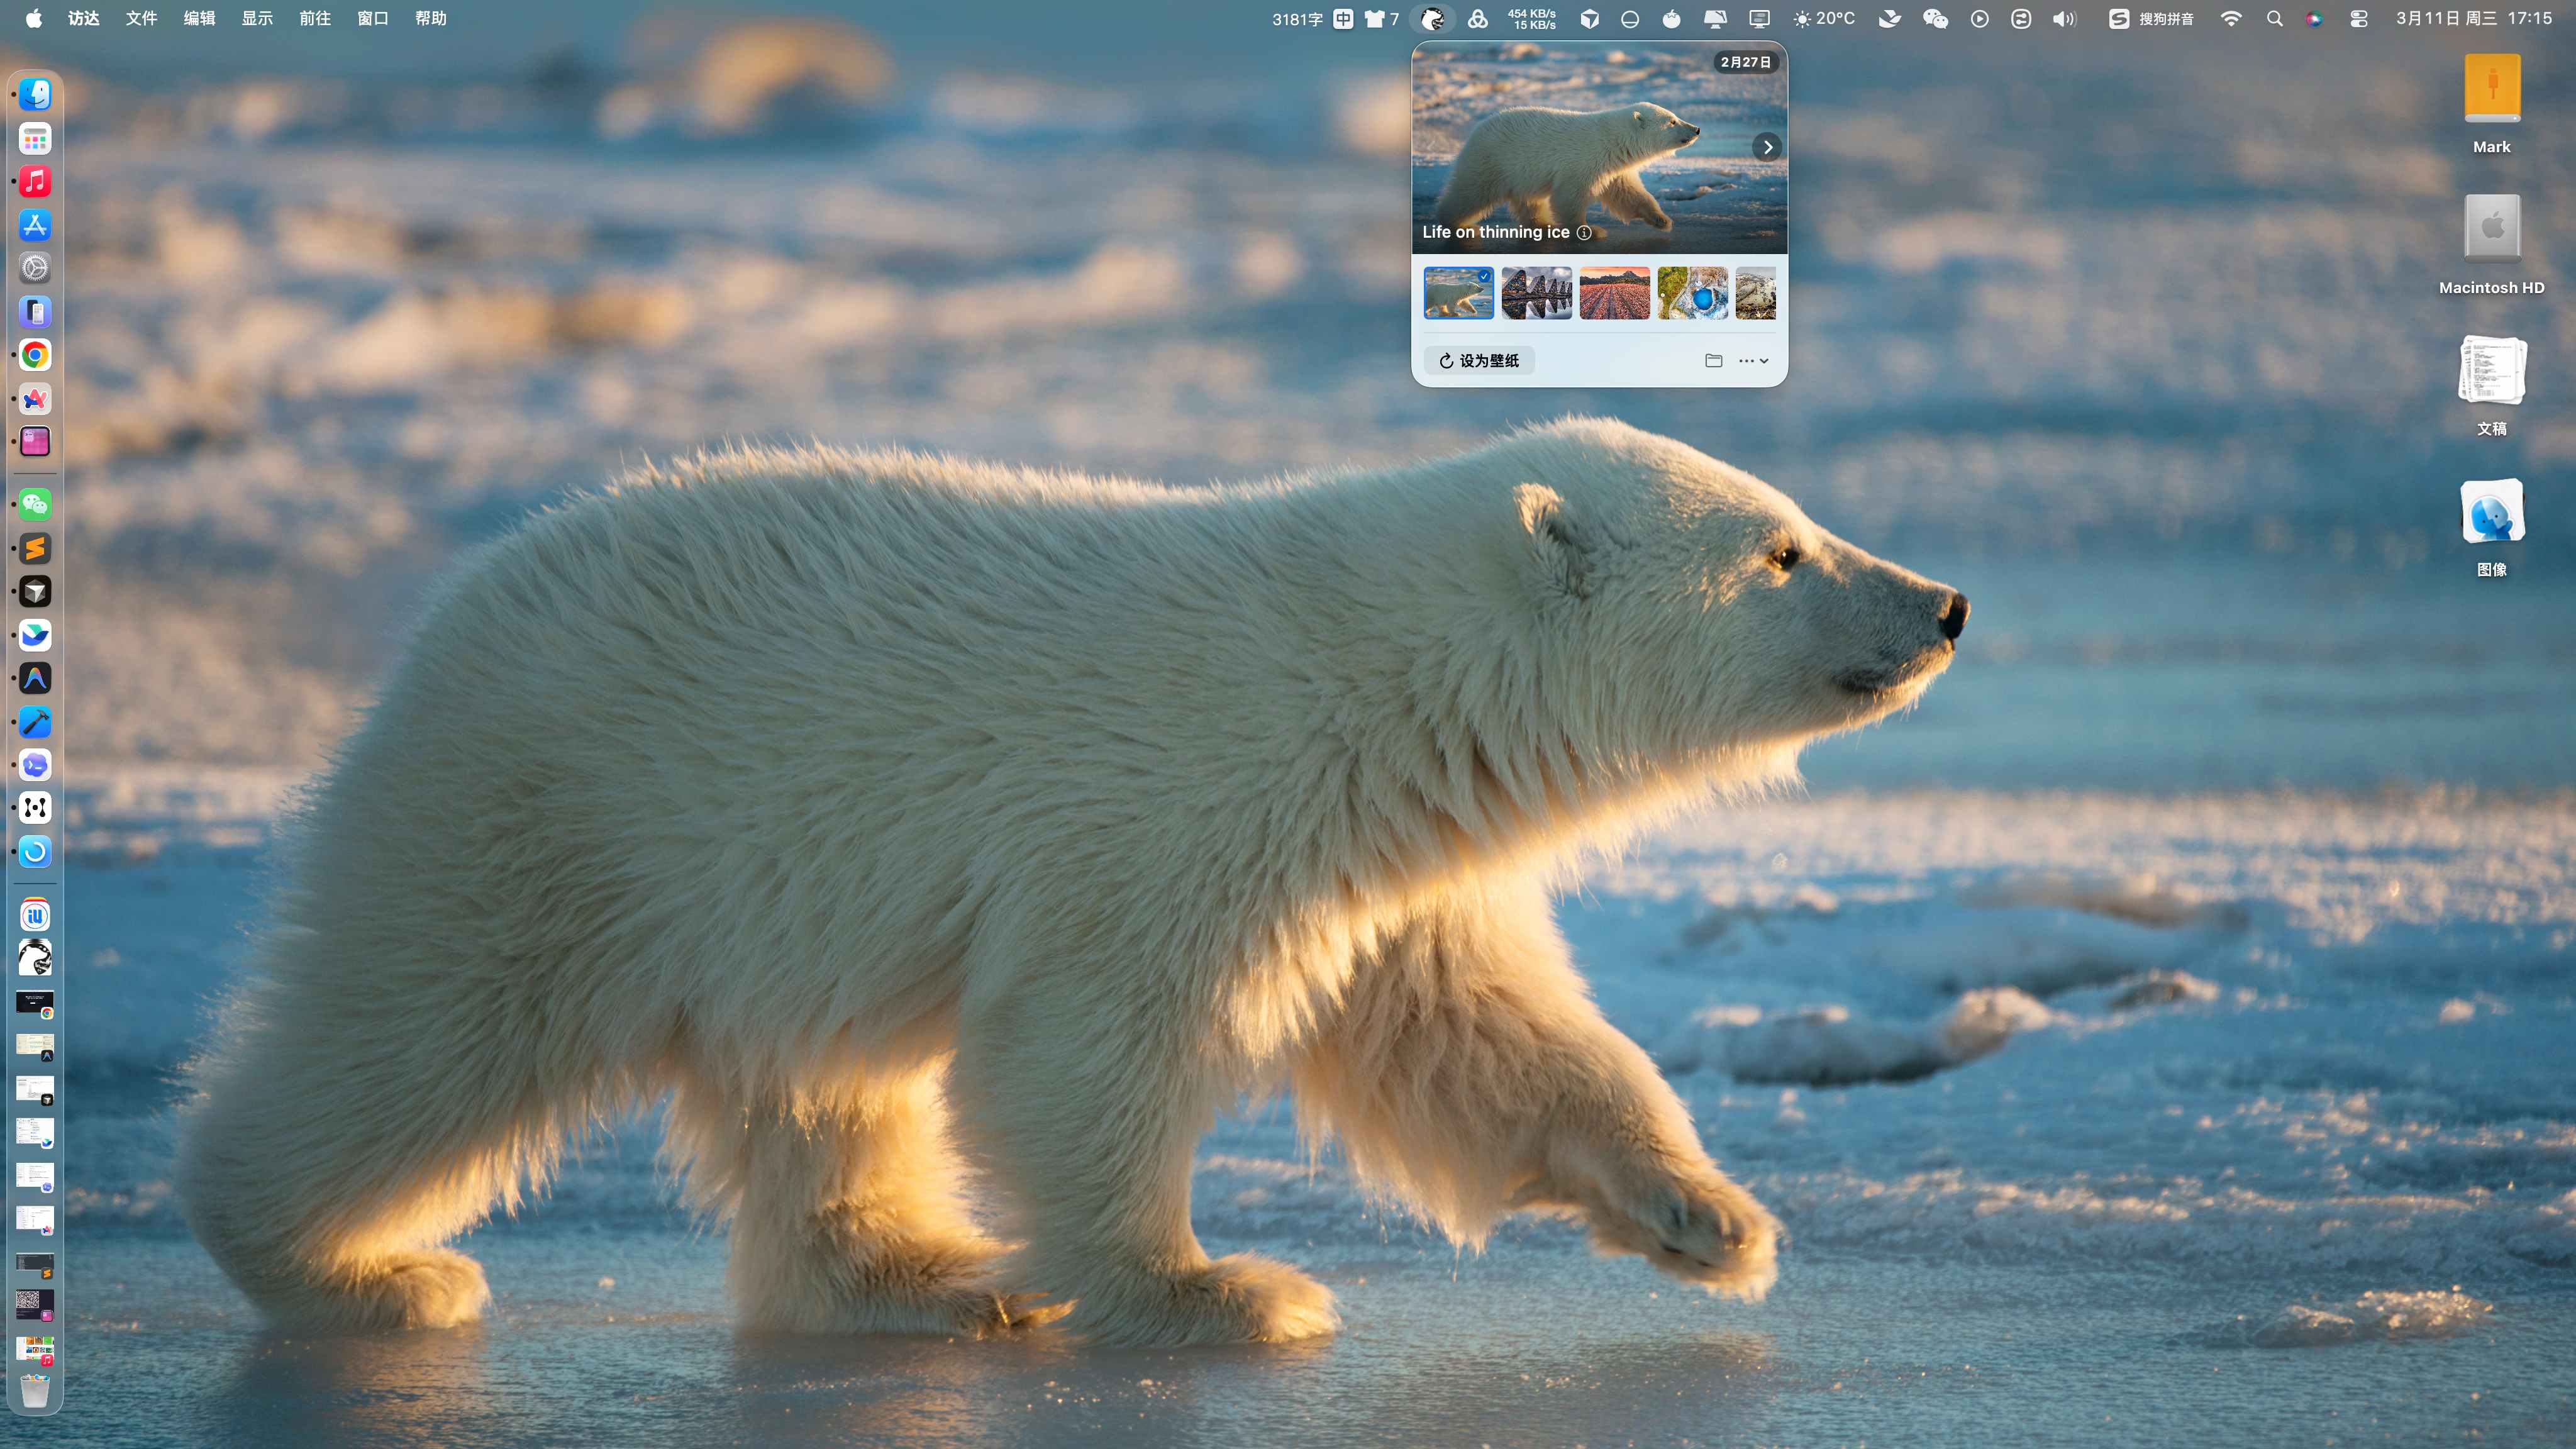Open the wallpaper folder icon
This screenshot has width=2576, height=1449.
pyautogui.click(x=1713, y=361)
